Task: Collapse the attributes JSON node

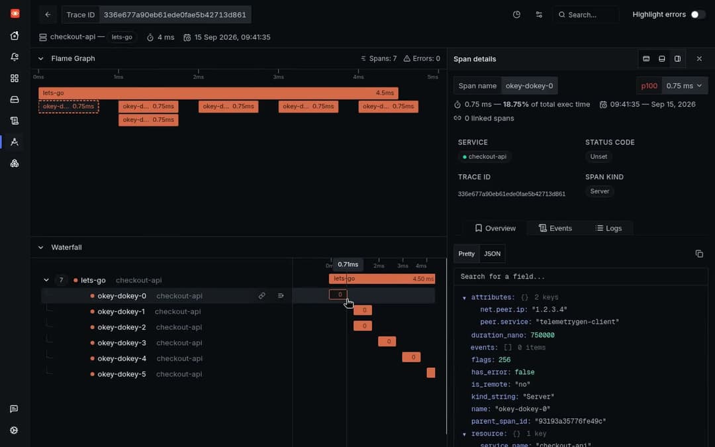Action: click(464, 298)
